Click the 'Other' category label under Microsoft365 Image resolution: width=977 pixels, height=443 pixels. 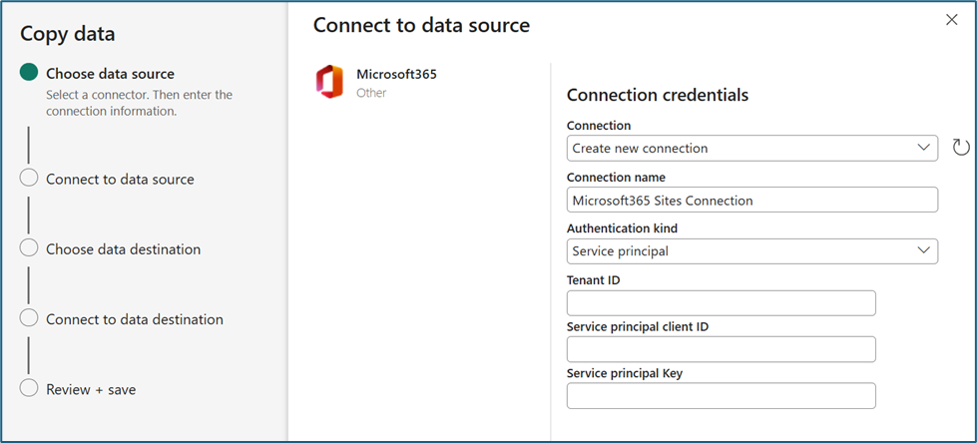pos(371,93)
